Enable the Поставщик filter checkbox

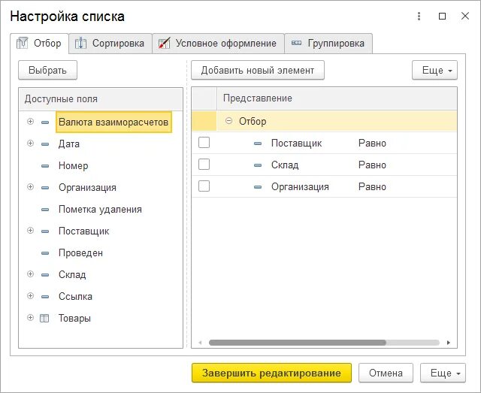(204, 143)
